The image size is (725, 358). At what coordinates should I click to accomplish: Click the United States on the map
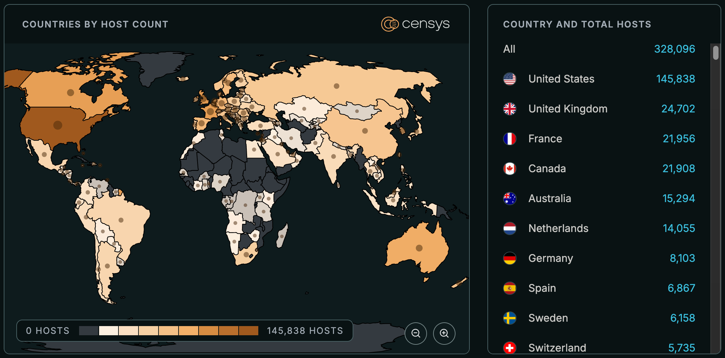[x=58, y=125]
